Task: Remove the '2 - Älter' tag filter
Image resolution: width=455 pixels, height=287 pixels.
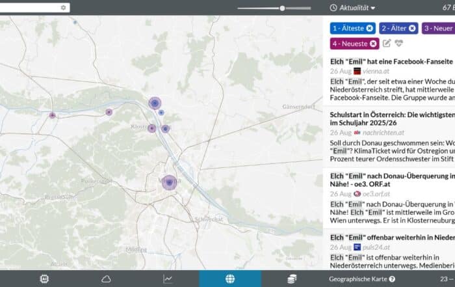Action: (413, 29)
